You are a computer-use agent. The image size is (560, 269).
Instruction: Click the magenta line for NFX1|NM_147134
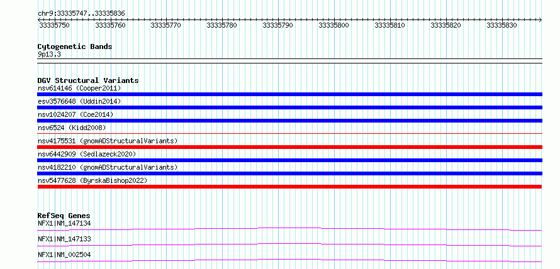[289, 229]
